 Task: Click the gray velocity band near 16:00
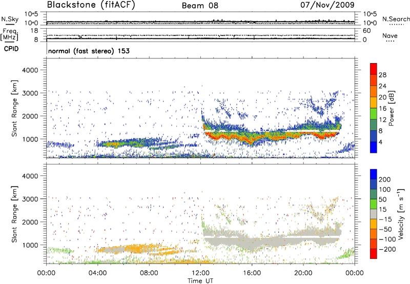[251, 242]
